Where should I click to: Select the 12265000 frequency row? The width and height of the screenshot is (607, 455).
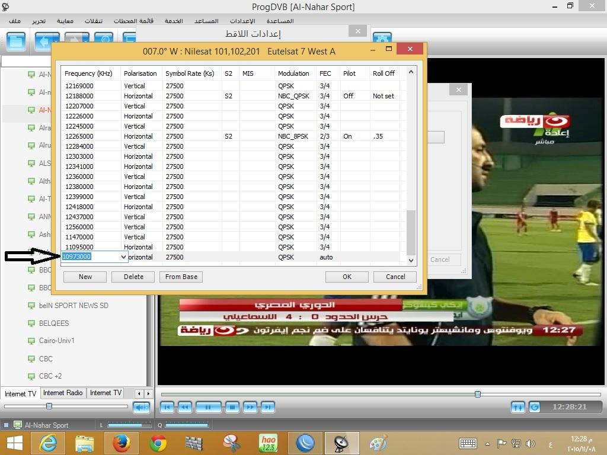pos(234,136)
